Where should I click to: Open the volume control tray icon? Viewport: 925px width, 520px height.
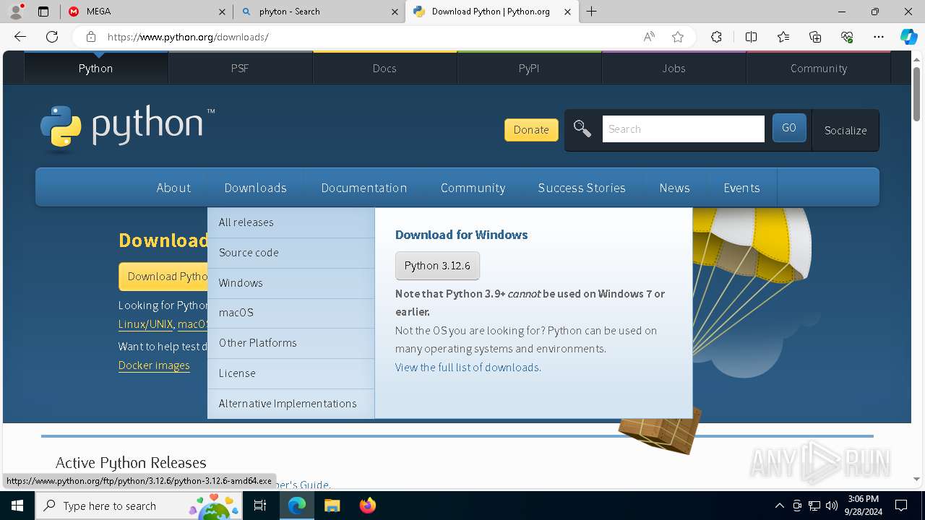coord(832,506)
